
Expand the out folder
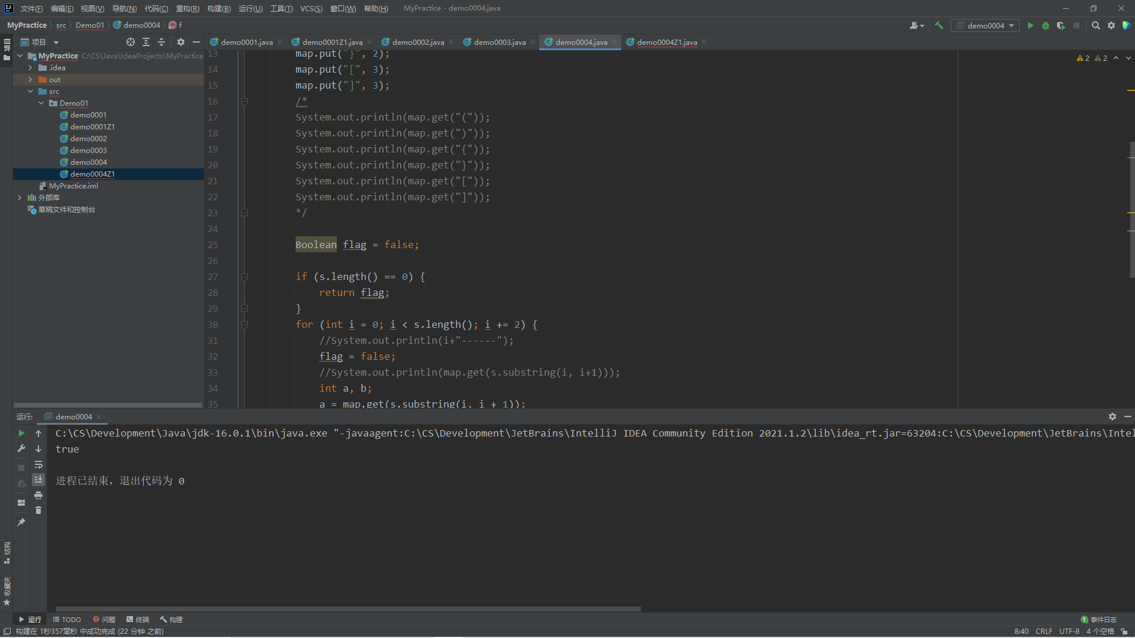pos(30,80)
